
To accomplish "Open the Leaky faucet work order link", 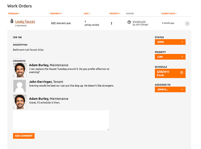I will [25, 21].
